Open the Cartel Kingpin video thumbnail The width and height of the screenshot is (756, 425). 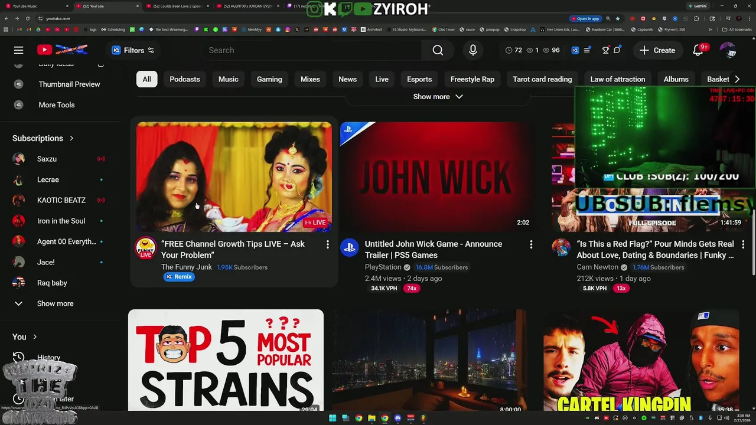(x=641, y=359)
